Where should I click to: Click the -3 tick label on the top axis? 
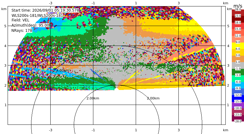(51, 3)
